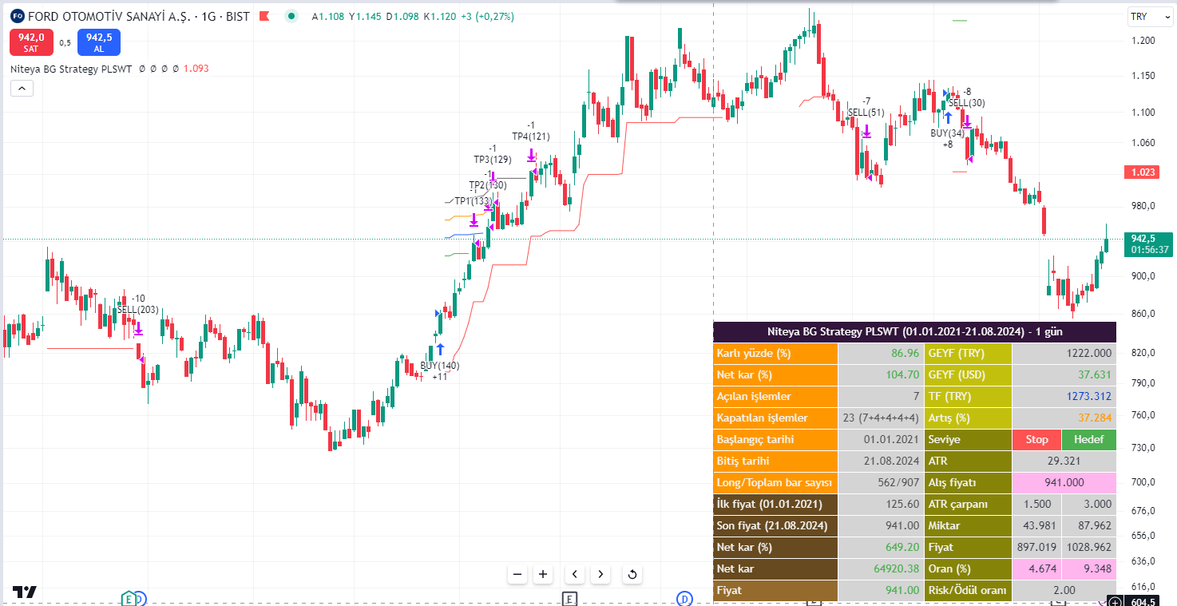Open the TRY currency dropdown

1148,17
